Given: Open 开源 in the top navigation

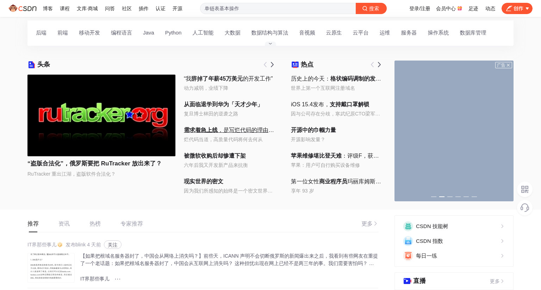Looking at the screenshot, I should tap(178, 8).
